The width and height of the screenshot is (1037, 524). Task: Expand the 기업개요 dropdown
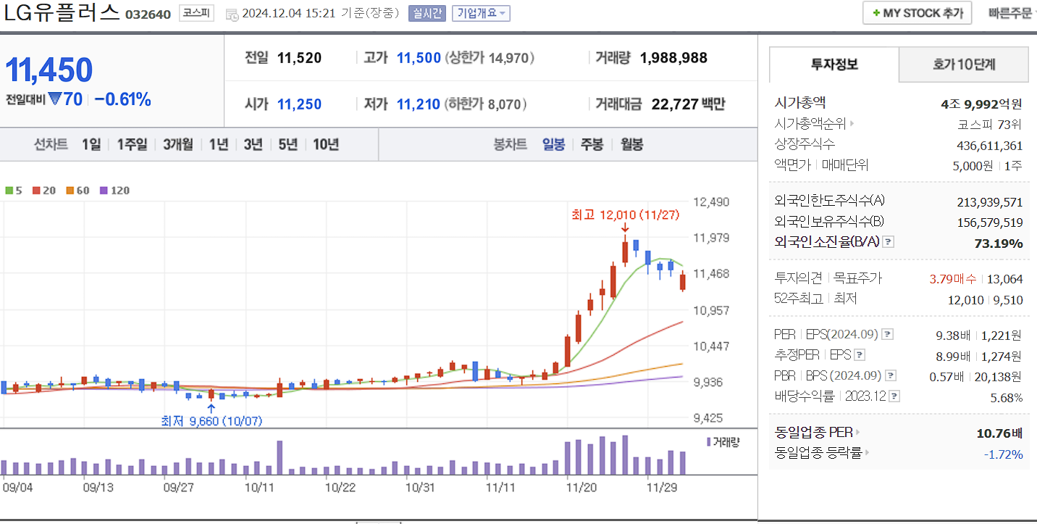click(481, 13)
